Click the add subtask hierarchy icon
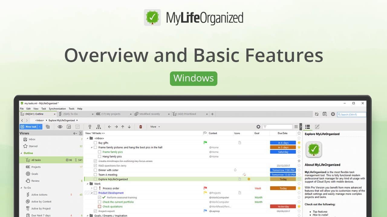 coord(99,127)
